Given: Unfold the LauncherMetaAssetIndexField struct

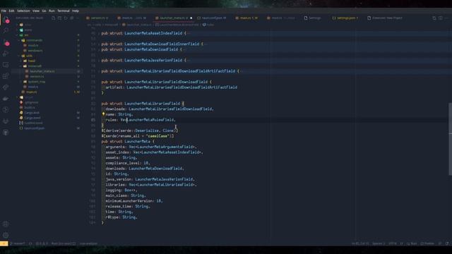Looking at the screenshot, I should [99, 33].
